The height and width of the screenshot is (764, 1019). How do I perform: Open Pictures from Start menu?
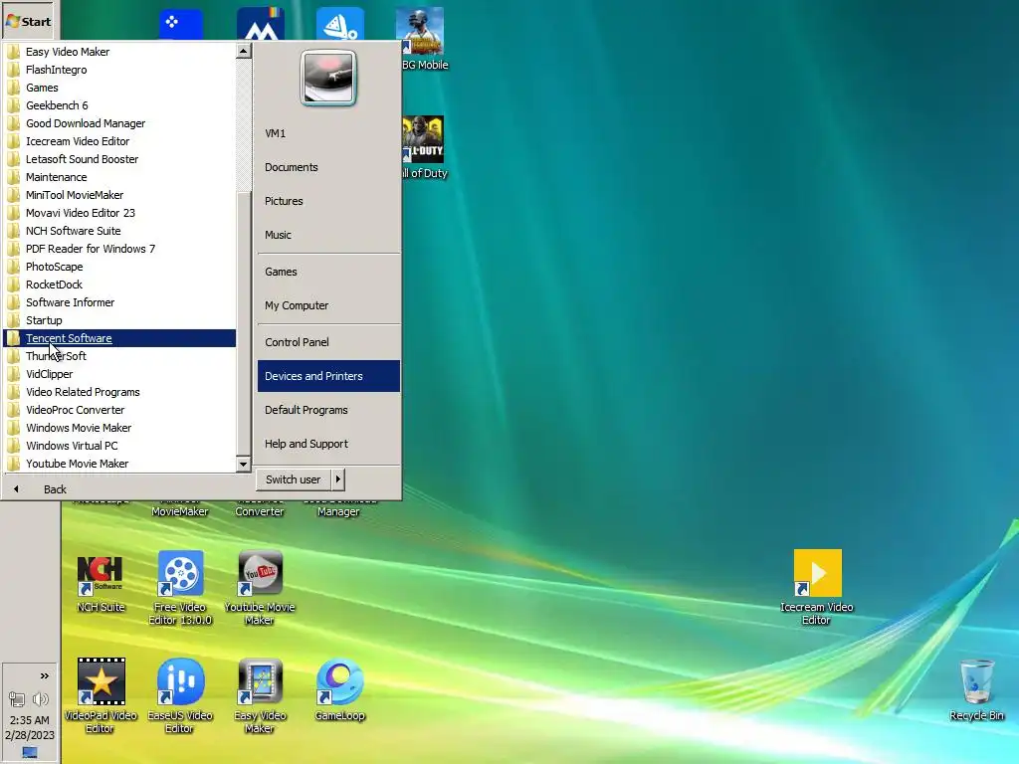tap(328, 201)
